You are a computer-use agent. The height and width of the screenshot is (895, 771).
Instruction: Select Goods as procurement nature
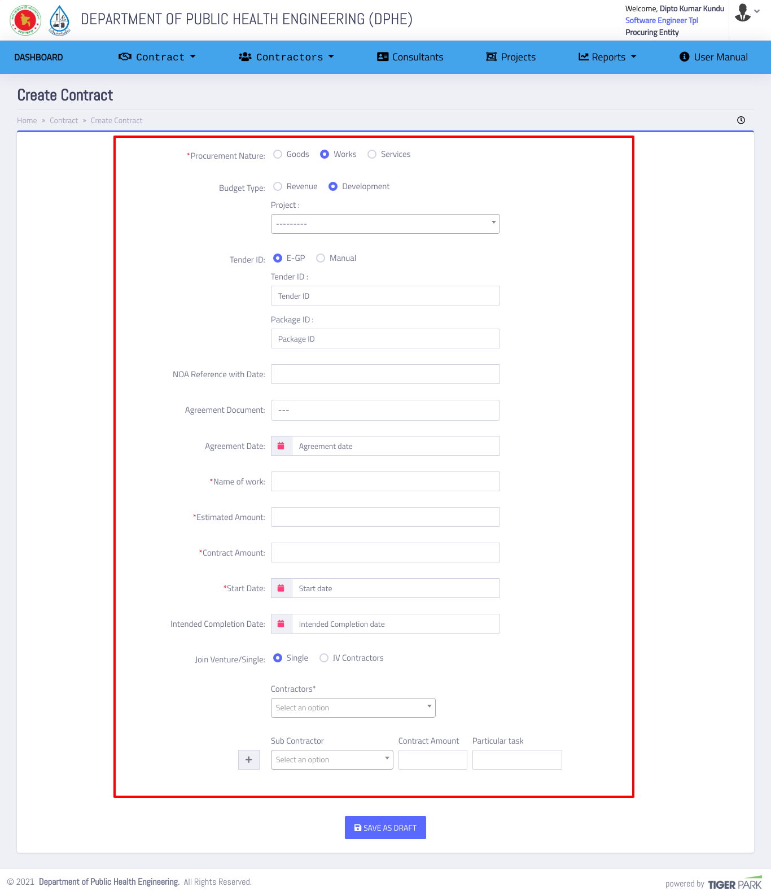278,155
